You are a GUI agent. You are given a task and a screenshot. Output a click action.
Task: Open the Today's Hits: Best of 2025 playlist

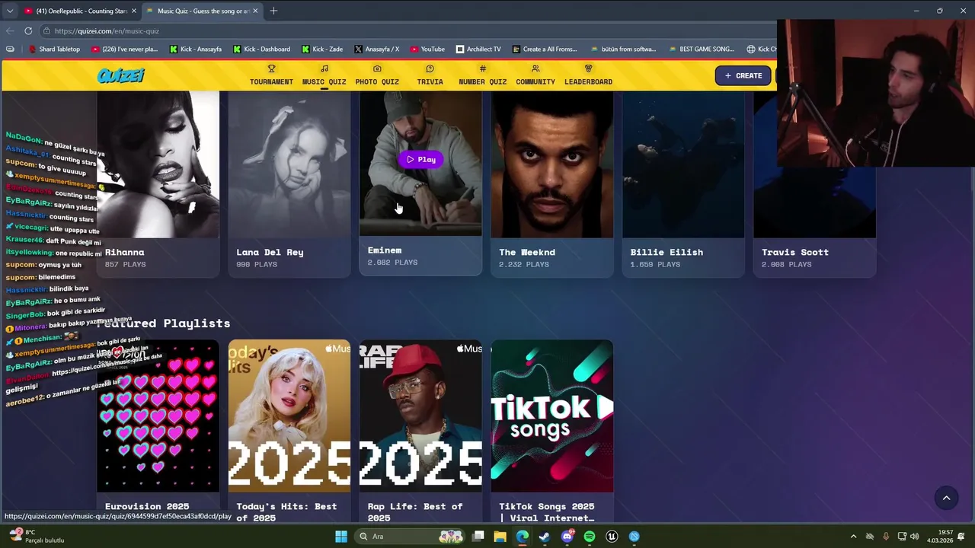click(289, 430)
